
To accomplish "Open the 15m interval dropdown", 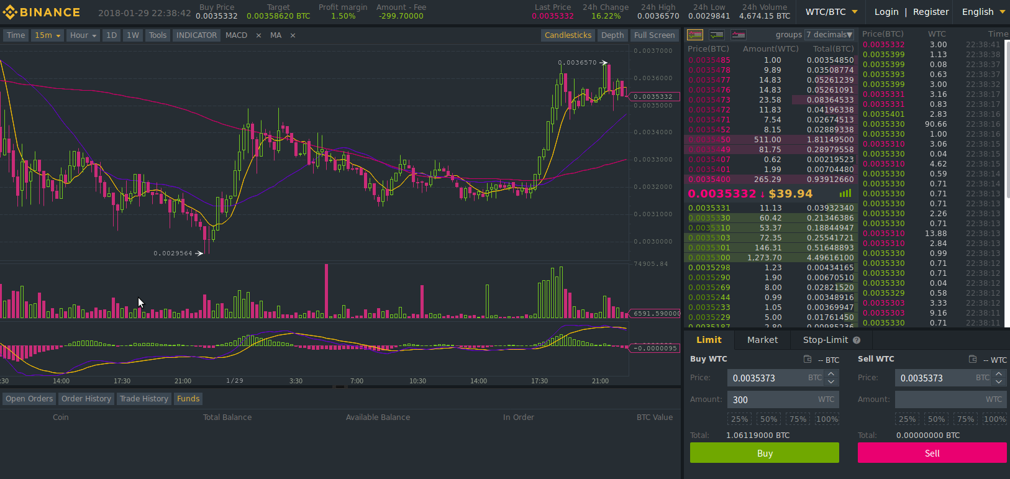I will tap(48, 35).
